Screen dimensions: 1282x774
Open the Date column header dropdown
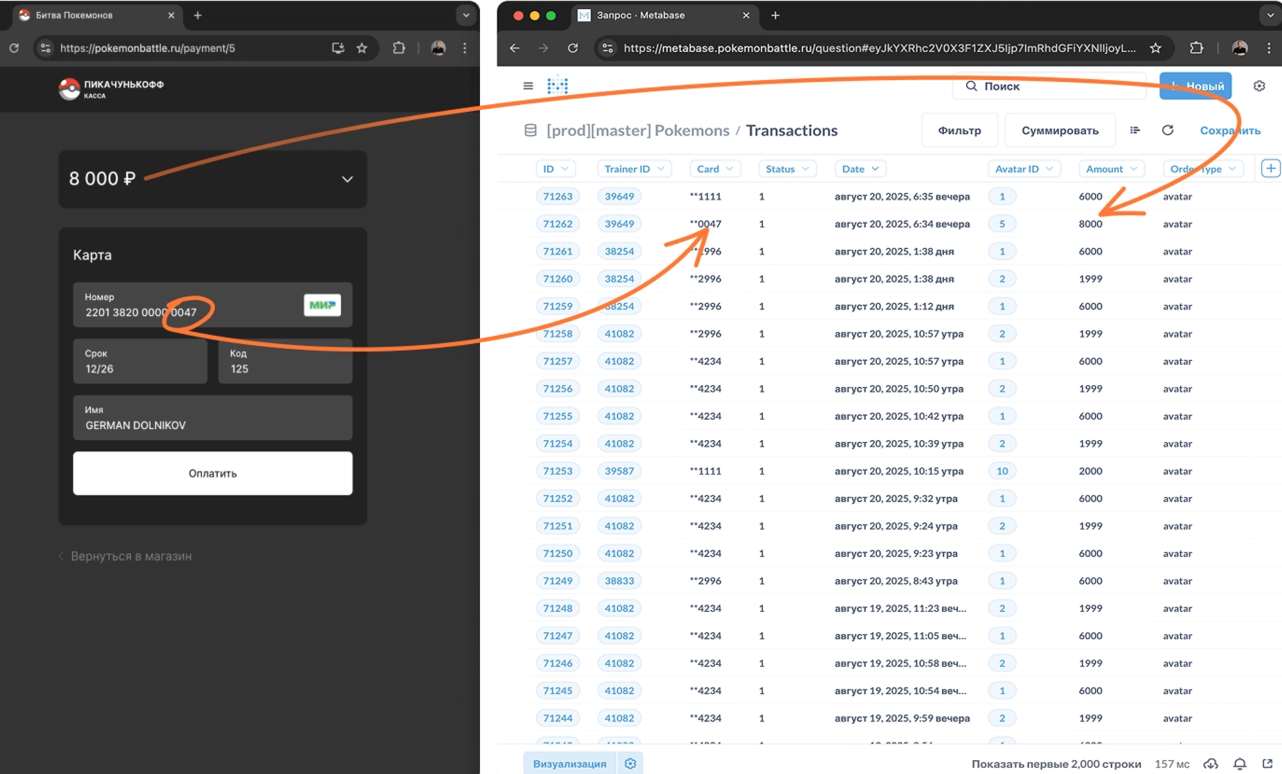[860, 169]
